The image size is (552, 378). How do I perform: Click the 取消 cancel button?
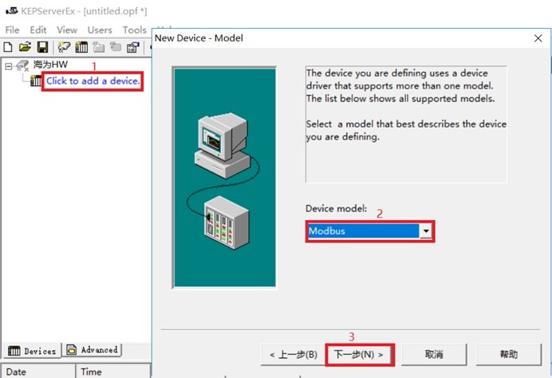coord(434,354)
